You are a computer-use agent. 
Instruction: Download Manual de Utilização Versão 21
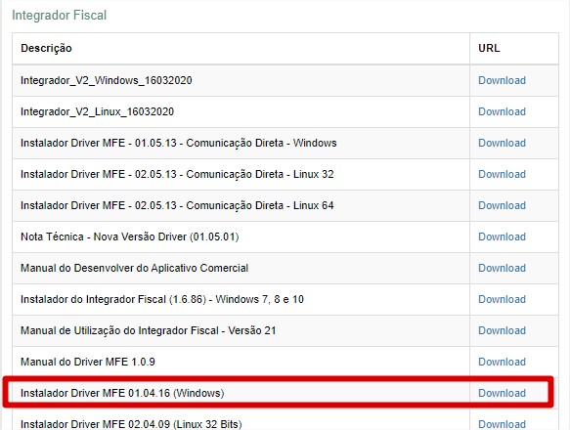point(502,330)
